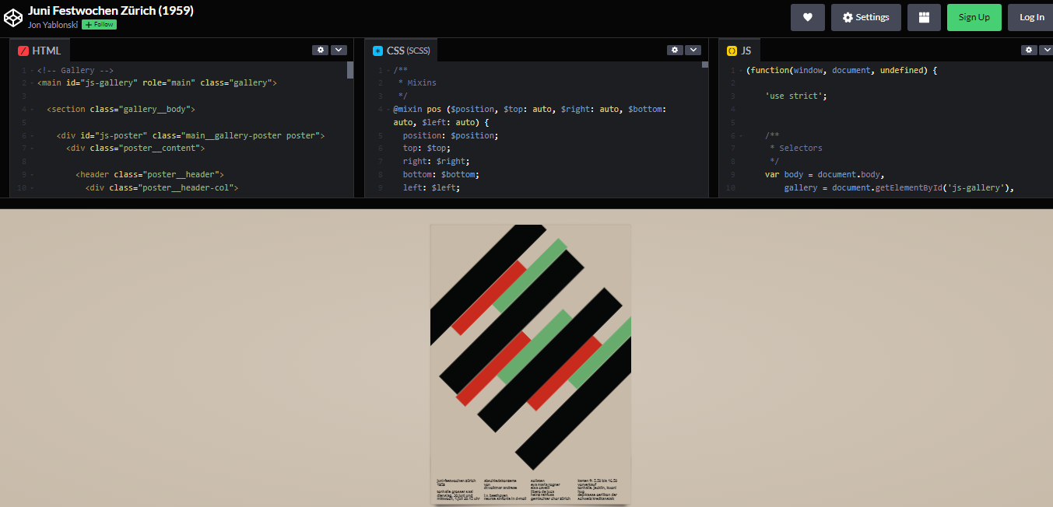Click the poster in the preview

(x=531, y=364)
